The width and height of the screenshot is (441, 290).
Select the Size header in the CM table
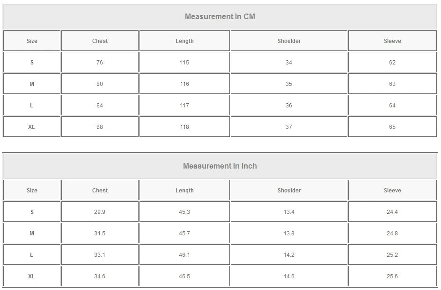click(32, 41)
